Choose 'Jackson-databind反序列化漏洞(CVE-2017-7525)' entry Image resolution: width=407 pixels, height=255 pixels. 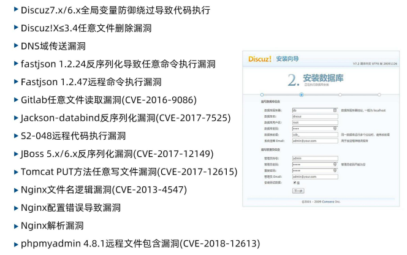click(126, 118)
